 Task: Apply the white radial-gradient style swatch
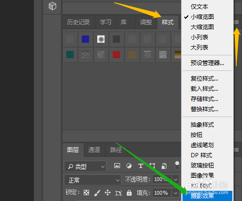point(101,39)
